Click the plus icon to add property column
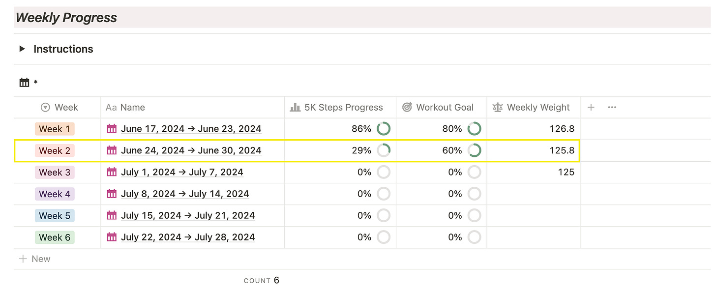The height and width of the screenshot is (292, 716). (591, 107)
